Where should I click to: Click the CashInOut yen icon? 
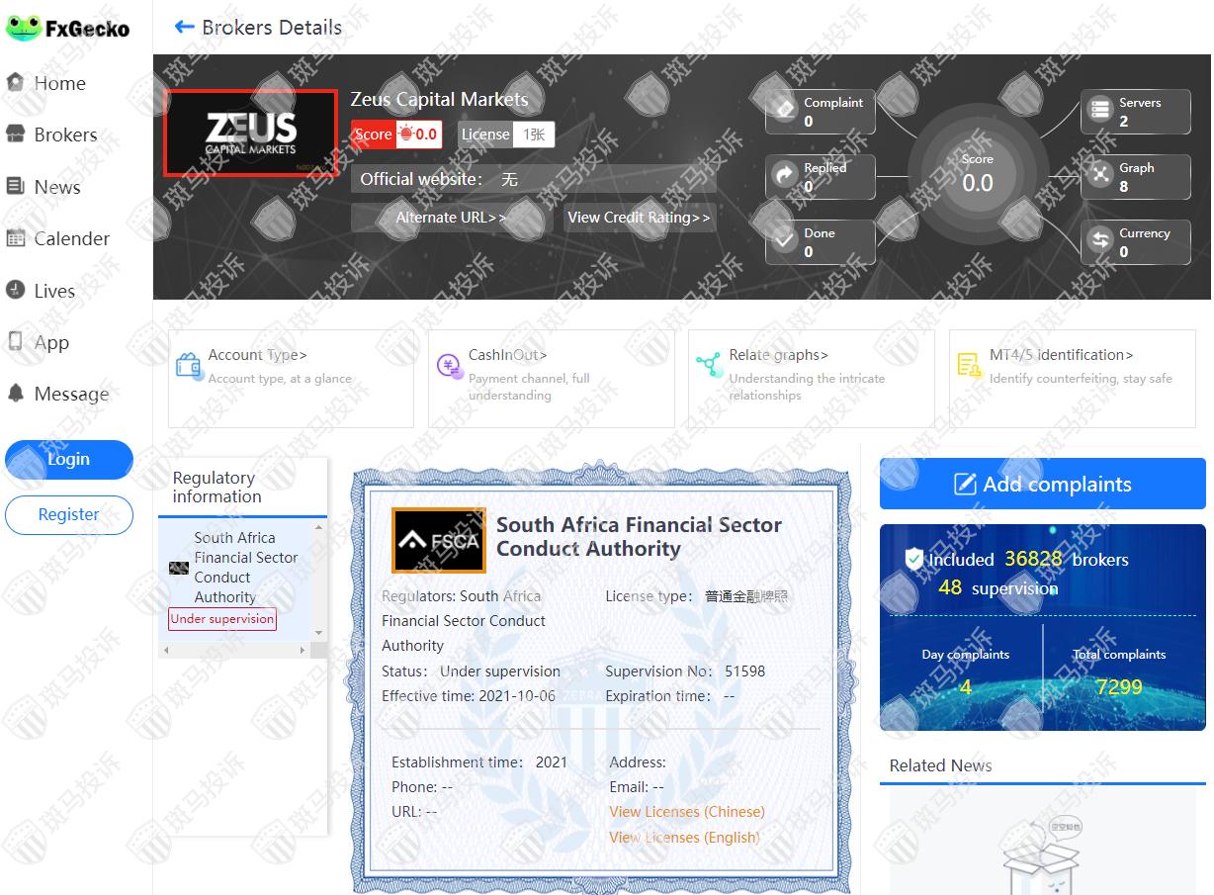449,365
